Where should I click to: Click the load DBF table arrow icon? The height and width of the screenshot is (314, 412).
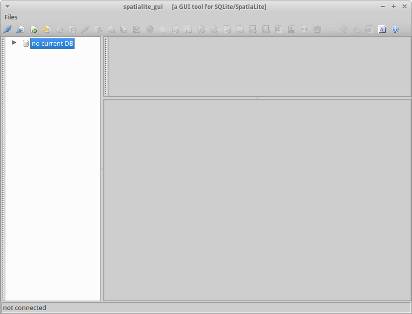[253, 29]
